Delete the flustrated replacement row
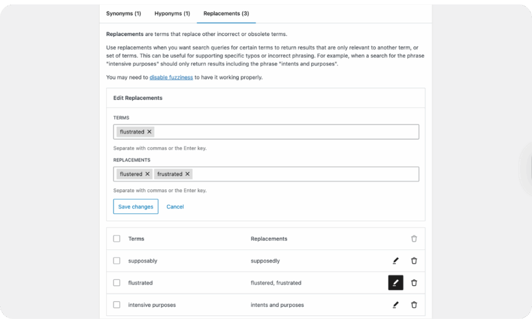Image resolution: width=532 pixels, height=319 pixels. tap(414, 283)
